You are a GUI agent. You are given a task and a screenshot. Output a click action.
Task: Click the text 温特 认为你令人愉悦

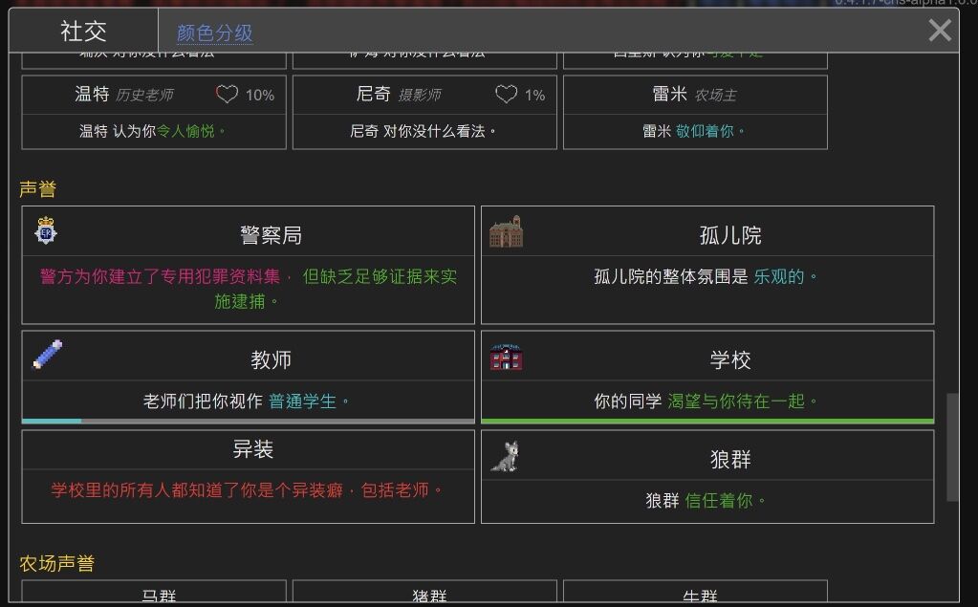pos(152,131)
